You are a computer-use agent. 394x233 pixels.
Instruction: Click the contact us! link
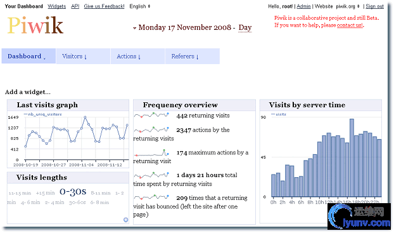(350, 25)
